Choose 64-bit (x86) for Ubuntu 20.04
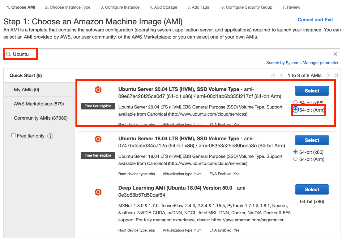The height and width of the screenshot is (238, 342). tap(295, 102)
